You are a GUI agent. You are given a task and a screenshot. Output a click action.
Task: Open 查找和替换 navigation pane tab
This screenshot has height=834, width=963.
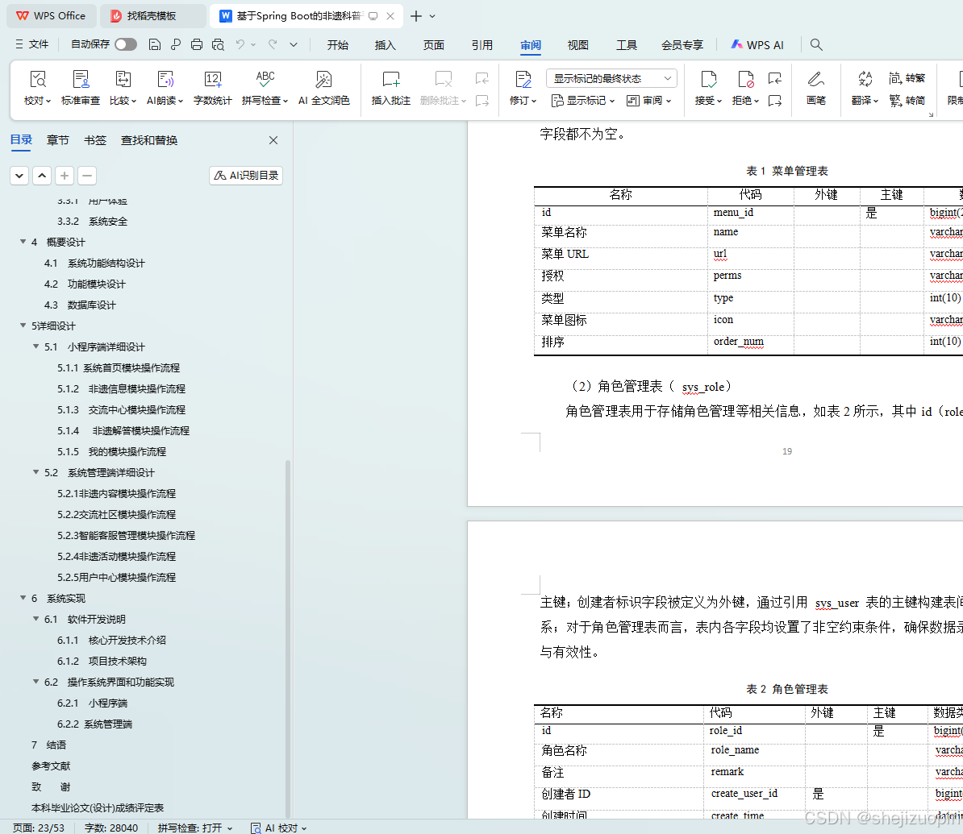[149, 140]
